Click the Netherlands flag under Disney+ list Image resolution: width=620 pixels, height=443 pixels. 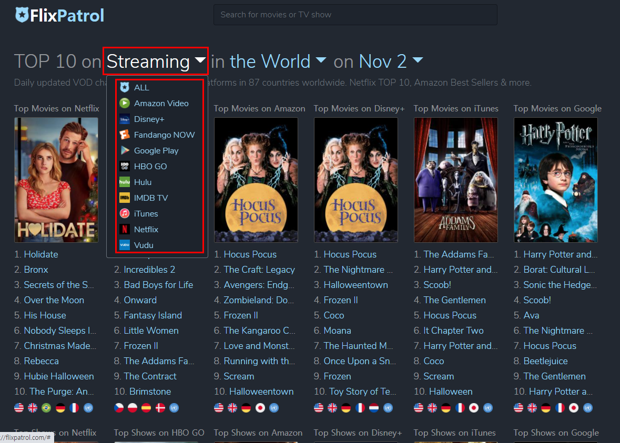(x=374, y=408)
